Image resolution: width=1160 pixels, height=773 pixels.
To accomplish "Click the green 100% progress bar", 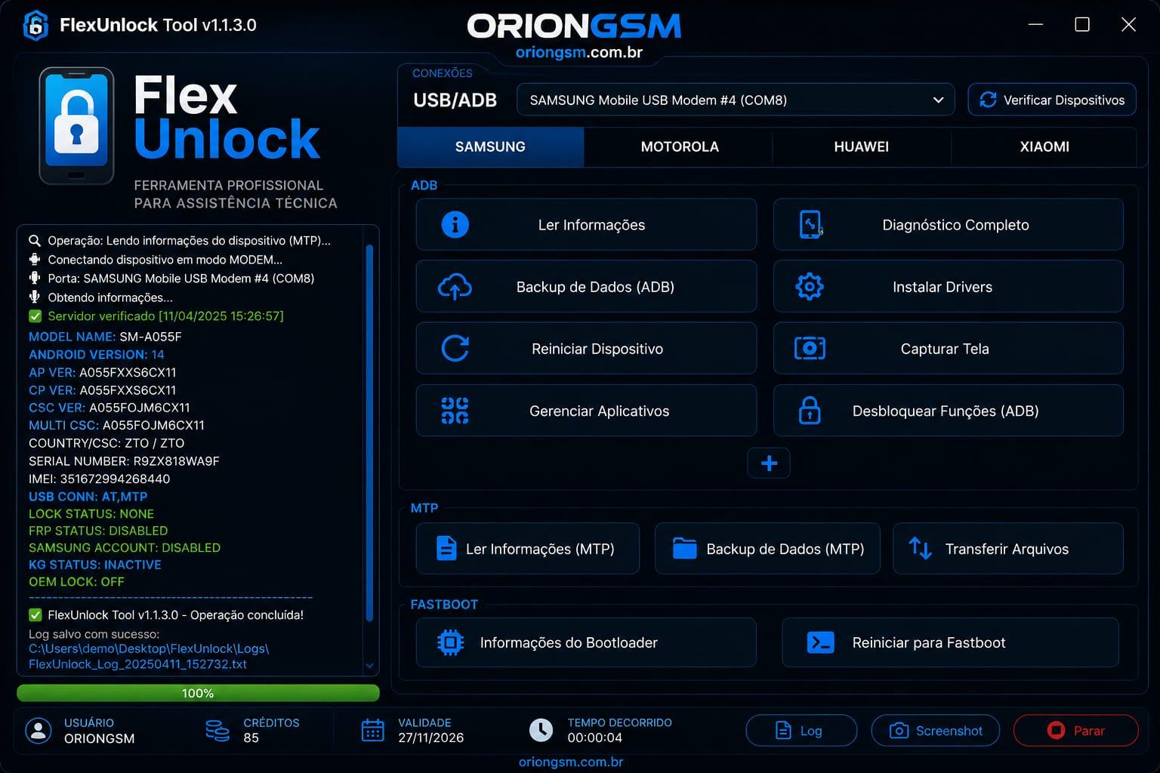I will click(198, 693).
